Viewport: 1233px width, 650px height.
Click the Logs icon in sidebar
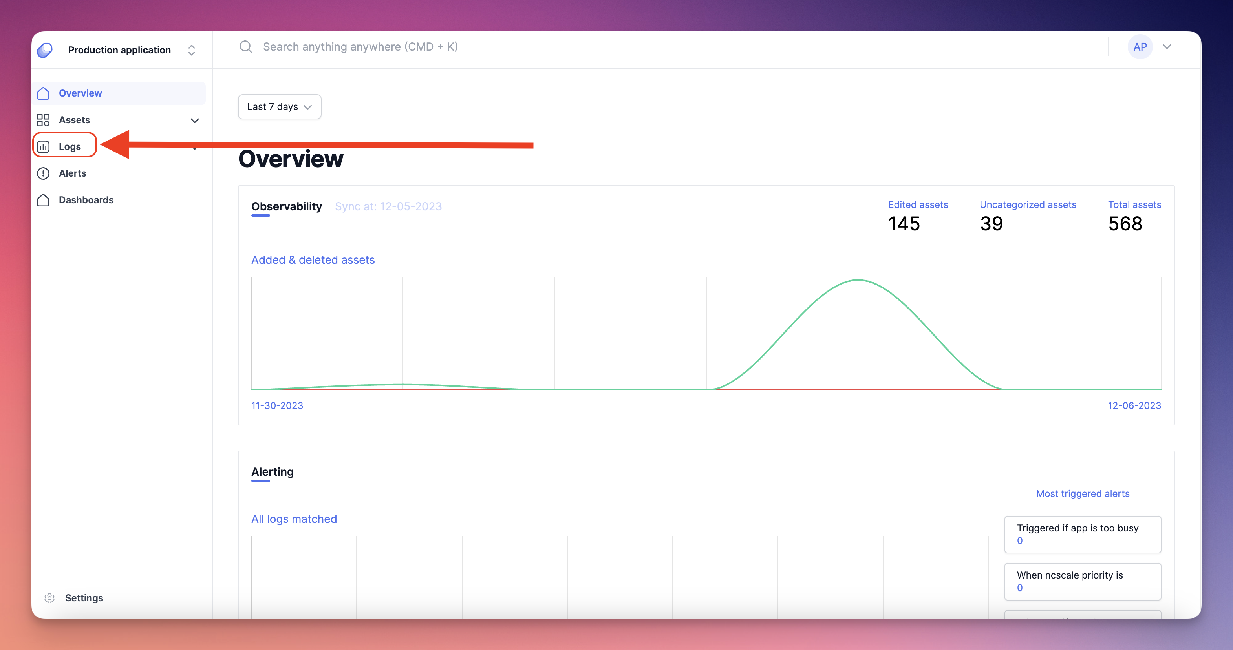click(x=45, y=146)
